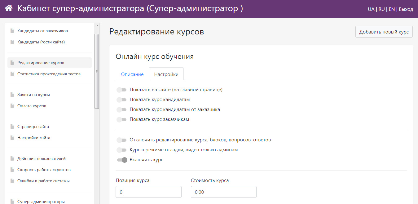Click the Стоимость курса input field
This screenshot has width=418, height=204.
click(x=223, y=192)
